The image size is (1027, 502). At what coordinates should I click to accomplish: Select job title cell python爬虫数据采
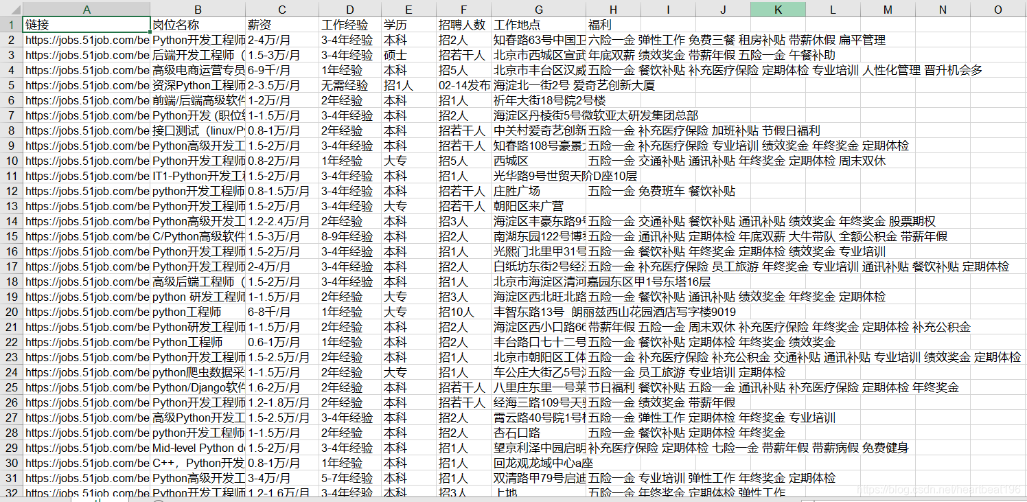point(198,372)
